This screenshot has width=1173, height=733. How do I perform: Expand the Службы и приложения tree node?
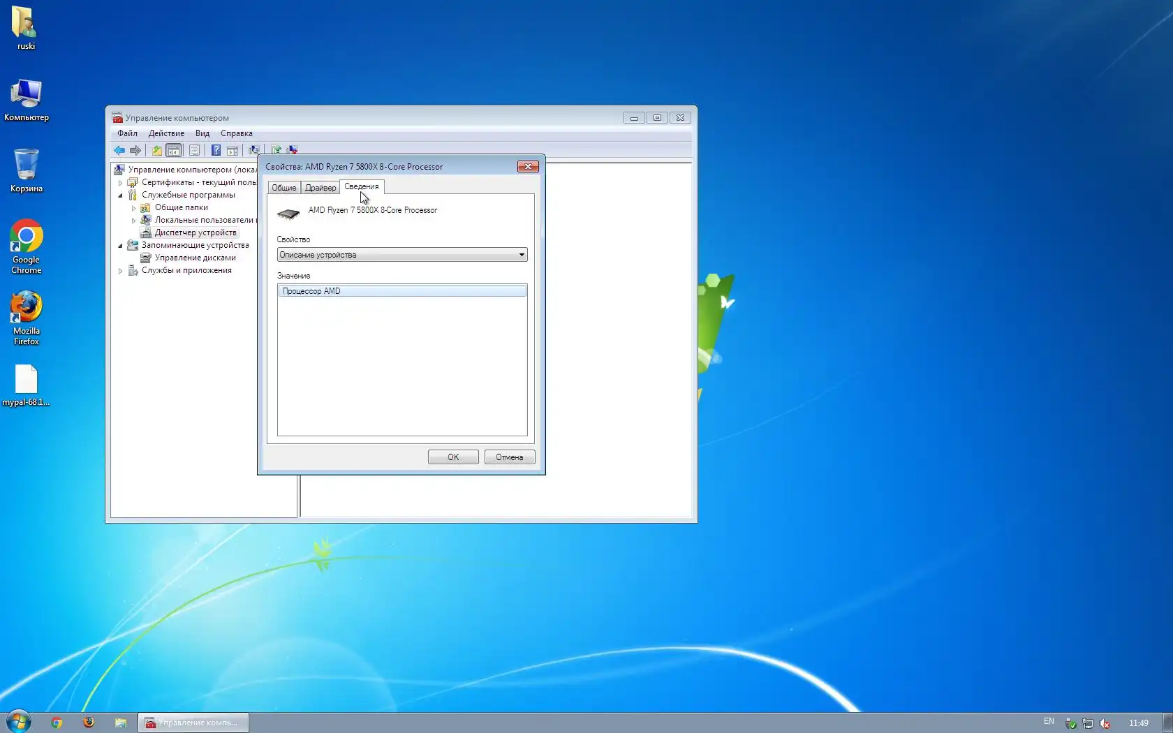click(120, 271)
